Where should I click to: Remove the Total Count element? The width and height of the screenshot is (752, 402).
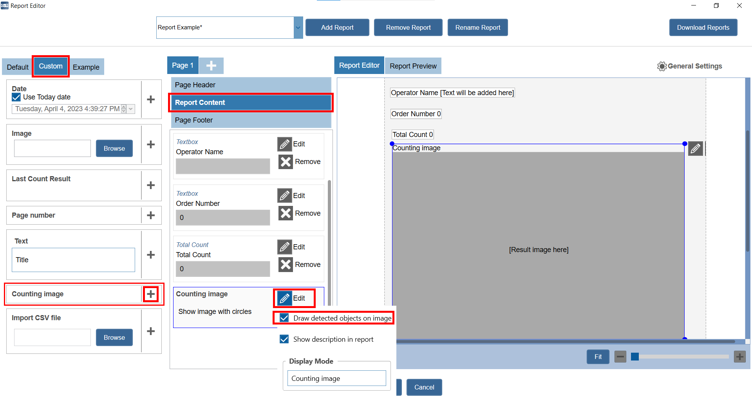point(286,265)
